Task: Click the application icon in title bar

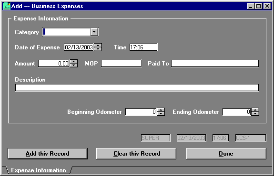Action: [7, 6]
